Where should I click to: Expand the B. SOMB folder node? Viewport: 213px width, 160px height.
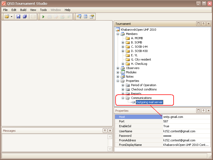123,42
